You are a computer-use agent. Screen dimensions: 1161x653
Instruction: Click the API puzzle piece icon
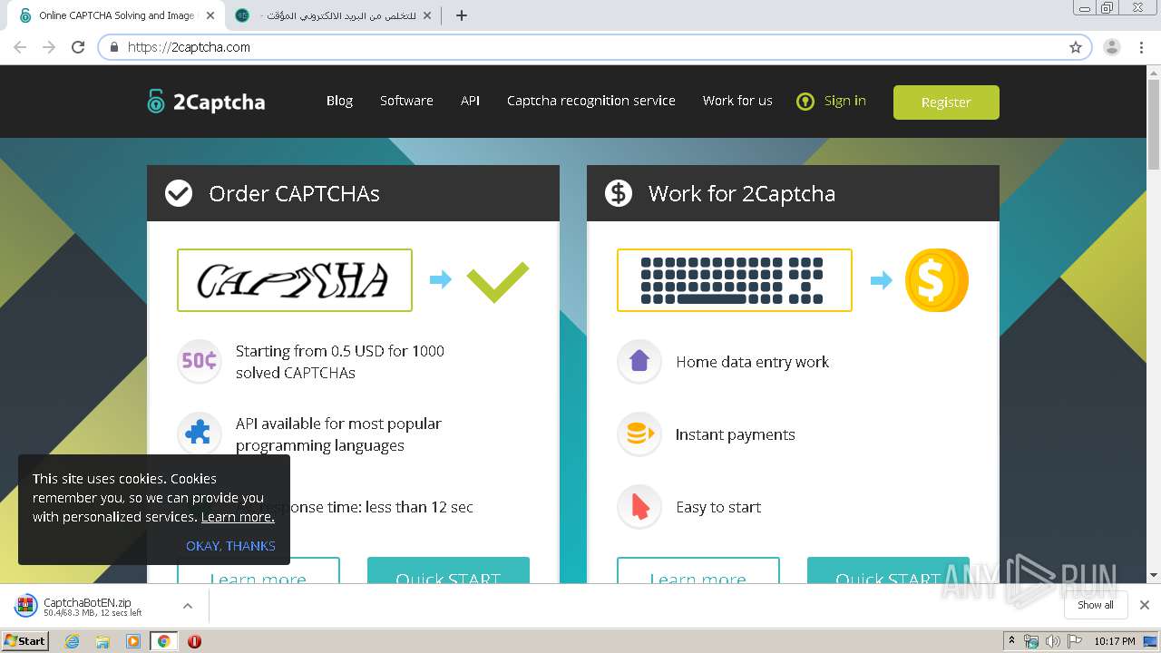[x=200, y=434]
